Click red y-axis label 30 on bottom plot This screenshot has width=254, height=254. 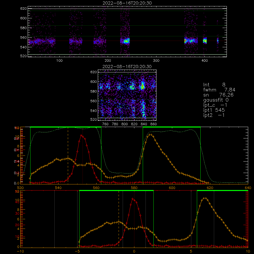click(x=17, y=213)
